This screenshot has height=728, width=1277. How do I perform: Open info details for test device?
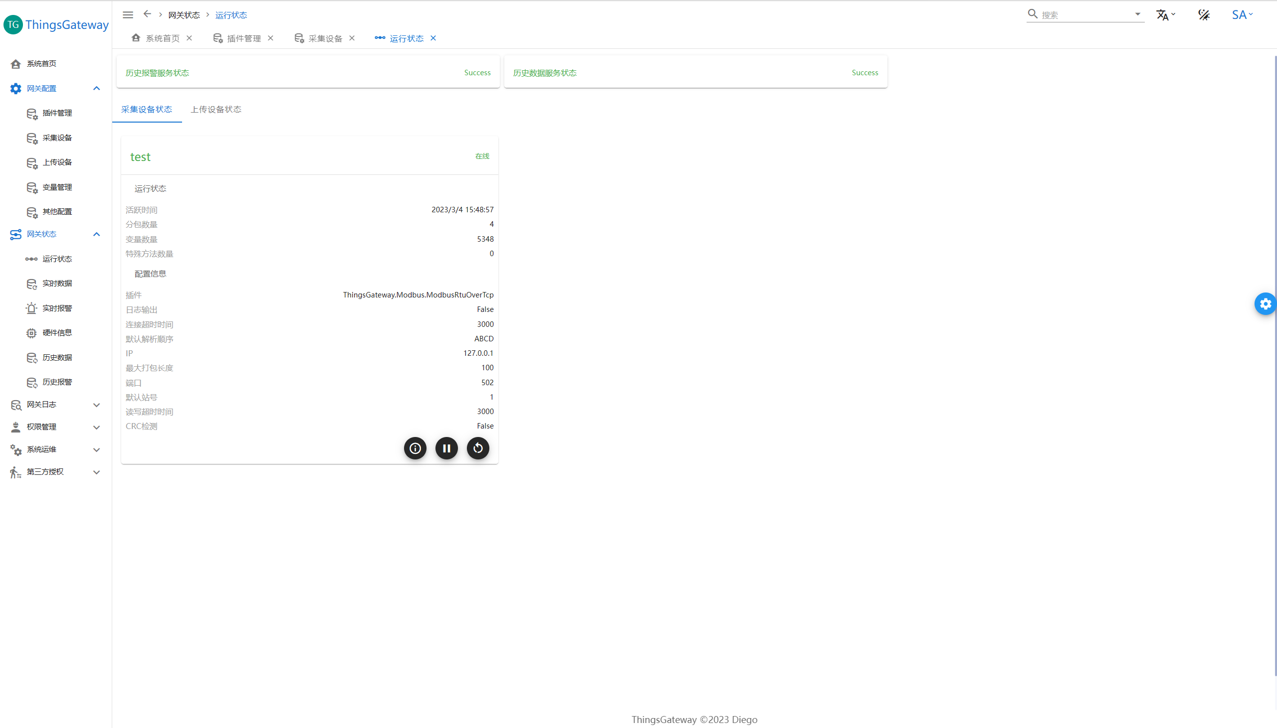[415, 448]
